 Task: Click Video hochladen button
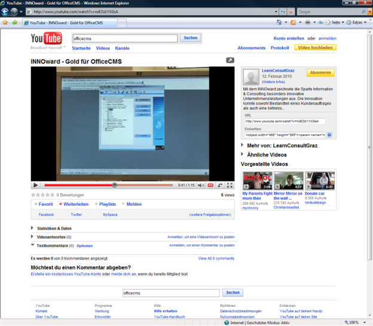tap(315, 48)
